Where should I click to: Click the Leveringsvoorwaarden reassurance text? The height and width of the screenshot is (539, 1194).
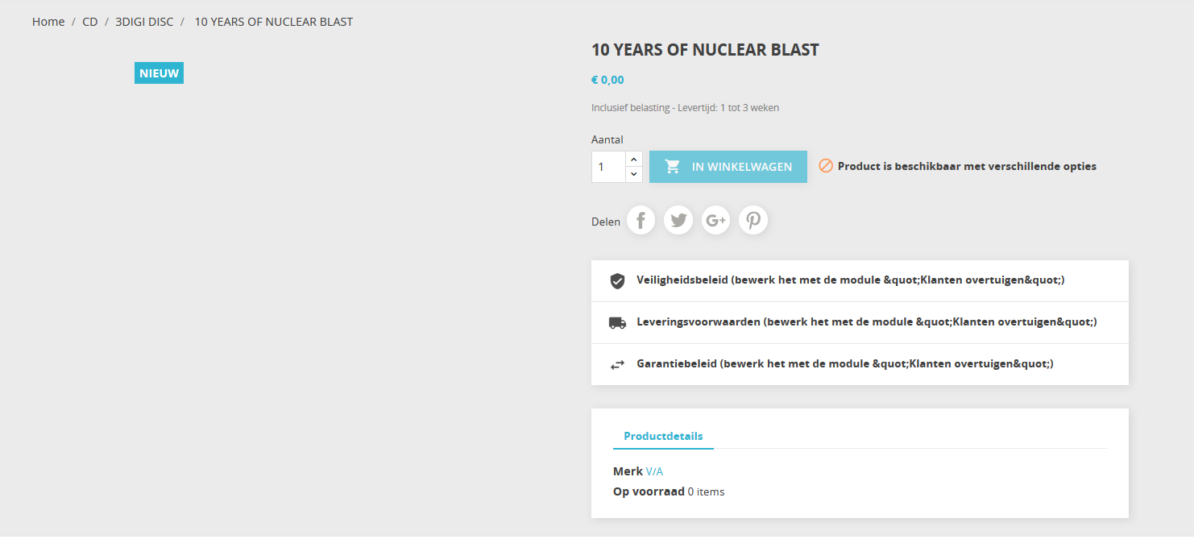[867, 321]
